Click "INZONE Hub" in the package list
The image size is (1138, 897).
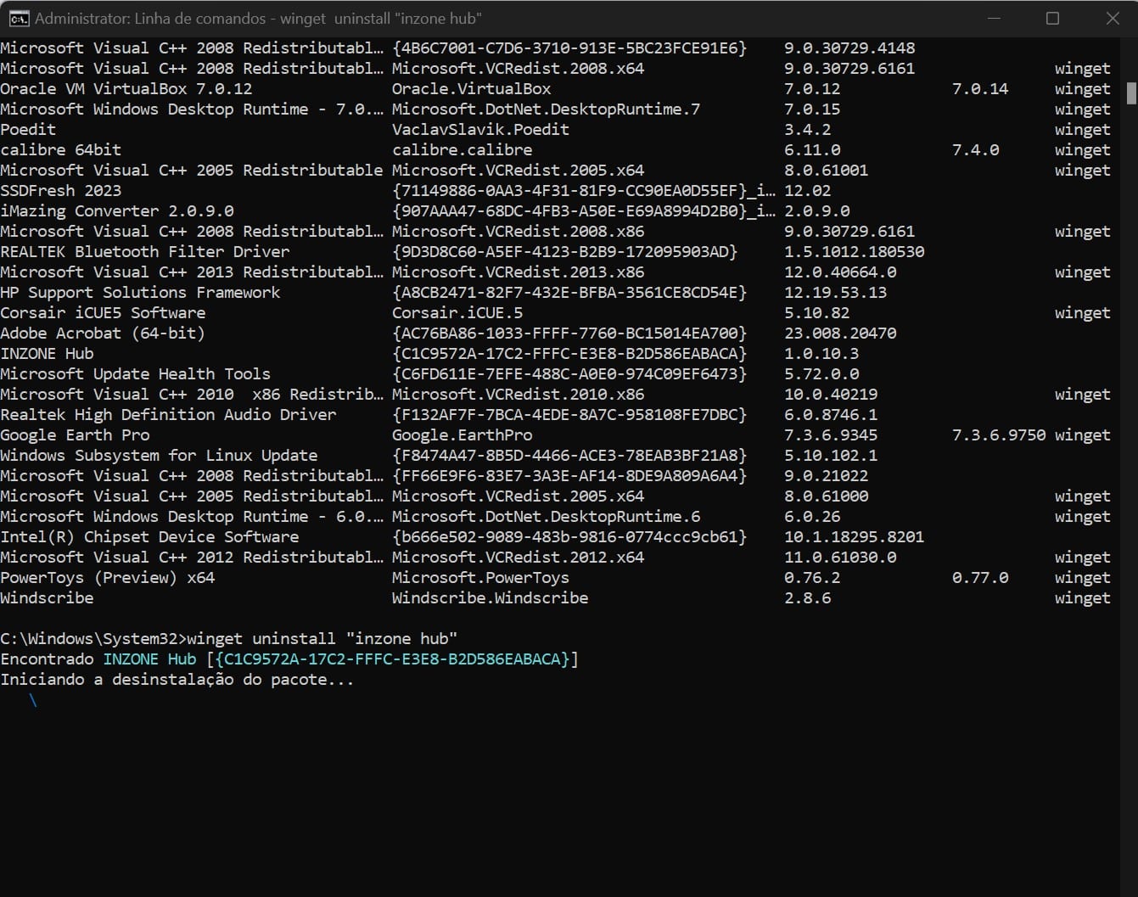point(47,353)
